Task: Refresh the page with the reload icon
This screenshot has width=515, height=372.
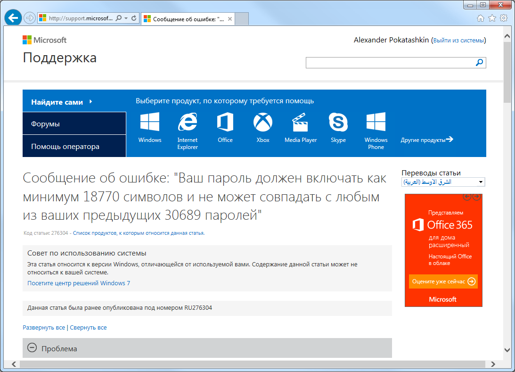Action: (134, 18)
